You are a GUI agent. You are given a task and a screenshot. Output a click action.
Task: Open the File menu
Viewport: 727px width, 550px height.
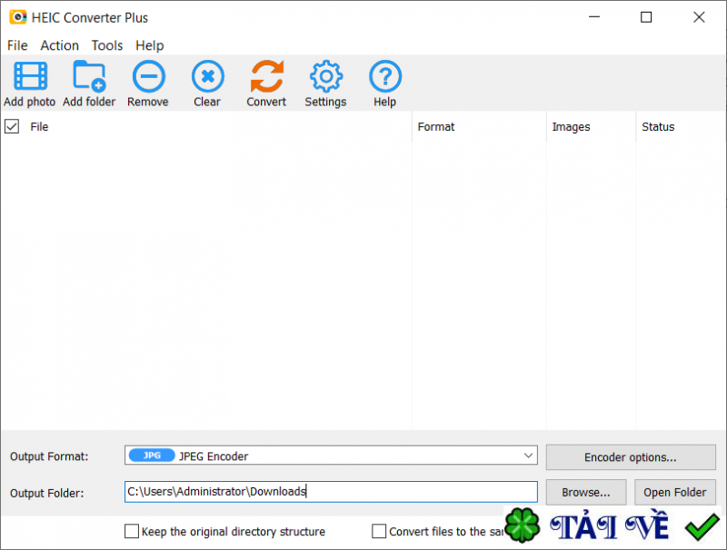click(x=17, y=45)
